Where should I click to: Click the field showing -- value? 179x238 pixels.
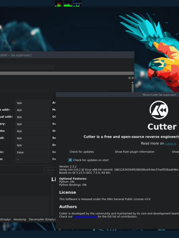[32, 159]
